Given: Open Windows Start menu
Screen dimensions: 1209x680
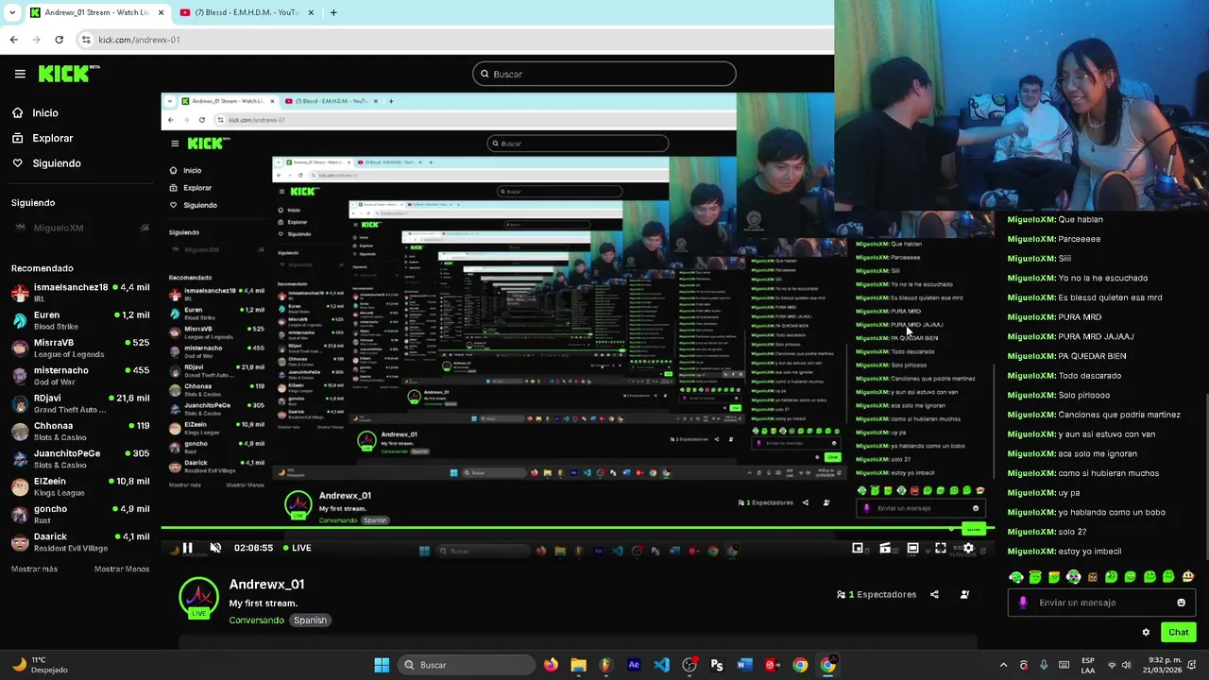Looking at the screenshot, I should click(x=382, y=665).
